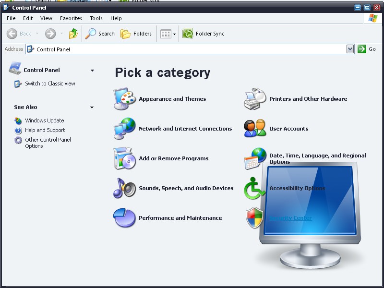Open the Edit menu
This screenshot has height=288, width=384.
coord(28,18)
